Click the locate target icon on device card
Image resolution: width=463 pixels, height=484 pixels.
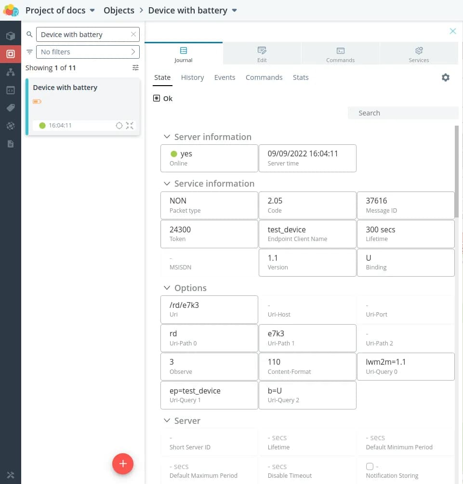tap(119, 126)
